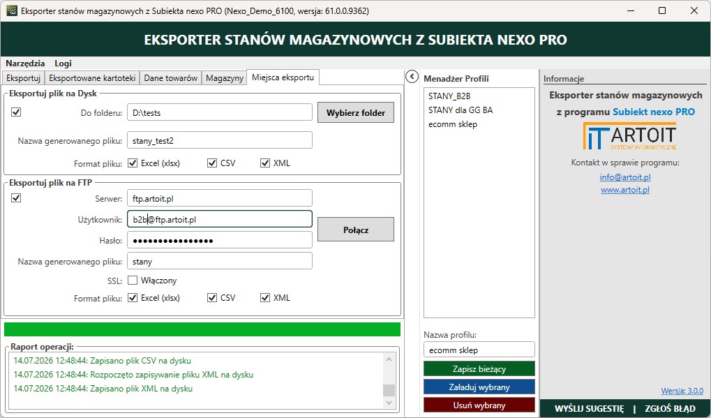This screenshot has width=711, height=418.
Task: Click WYŚLIJ SUGESTIĘ in the footer
Action: click(x=589, y=408)
